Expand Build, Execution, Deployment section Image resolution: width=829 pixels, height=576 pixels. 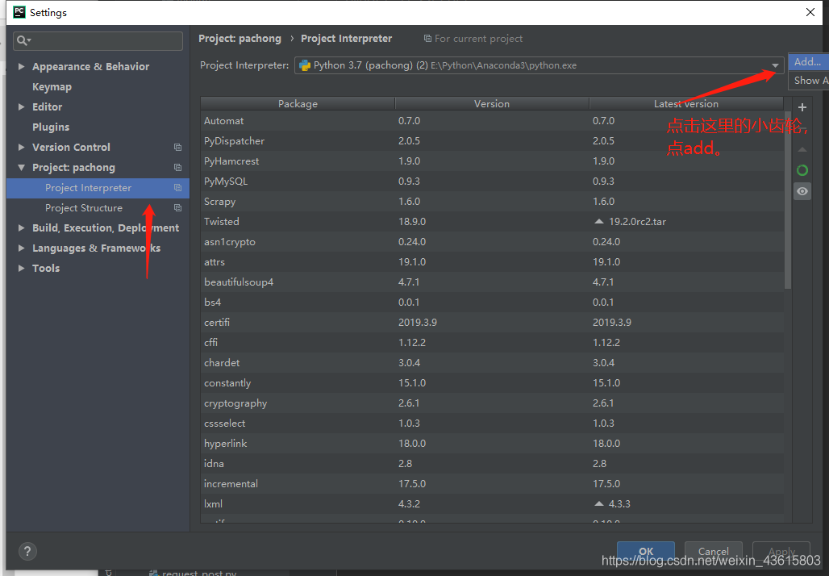[21, 228]
